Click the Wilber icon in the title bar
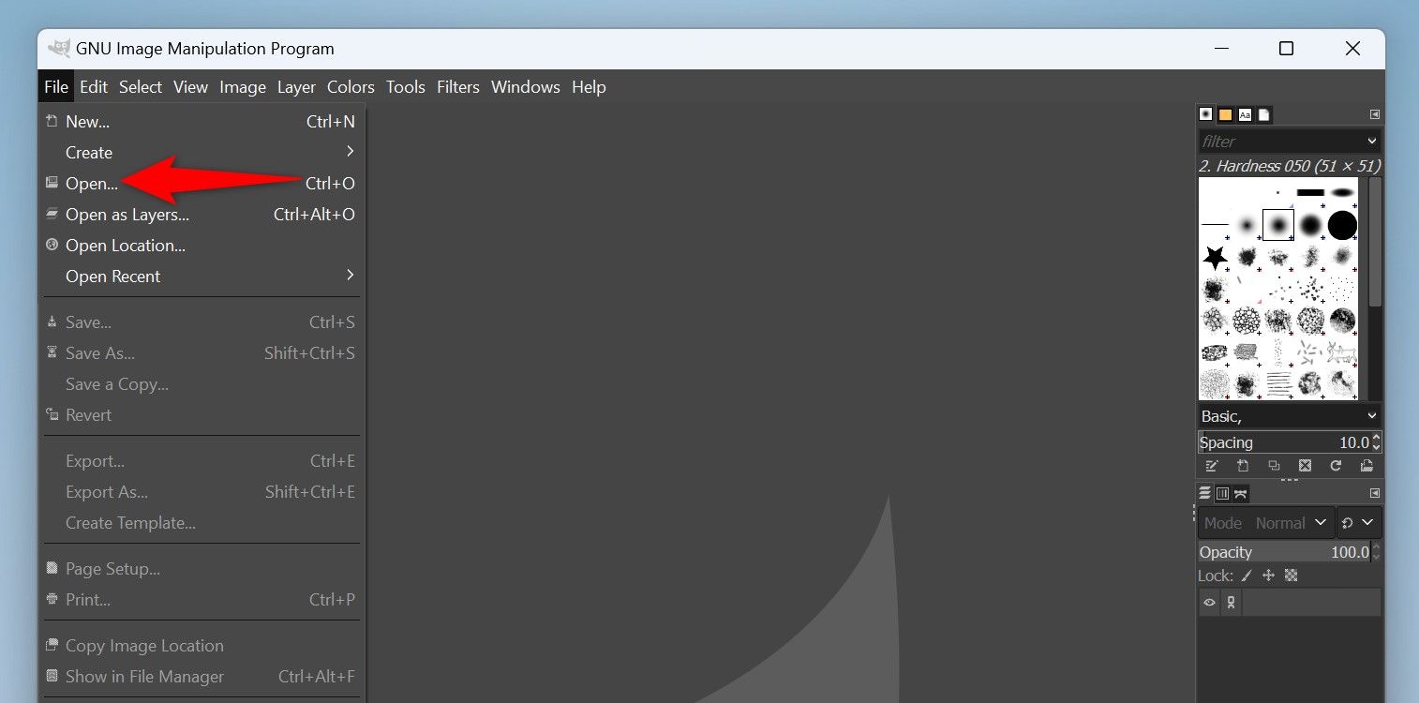This screenshot has height=703, width=1419. pos(59,48)
